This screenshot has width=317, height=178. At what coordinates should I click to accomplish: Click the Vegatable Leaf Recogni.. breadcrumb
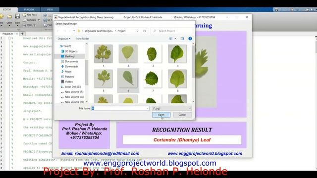tap(99, 31)
